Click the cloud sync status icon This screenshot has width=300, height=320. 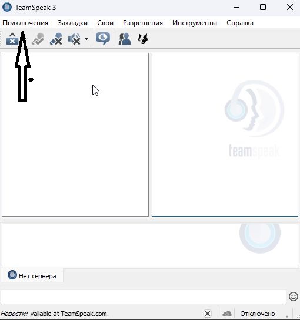227,314
